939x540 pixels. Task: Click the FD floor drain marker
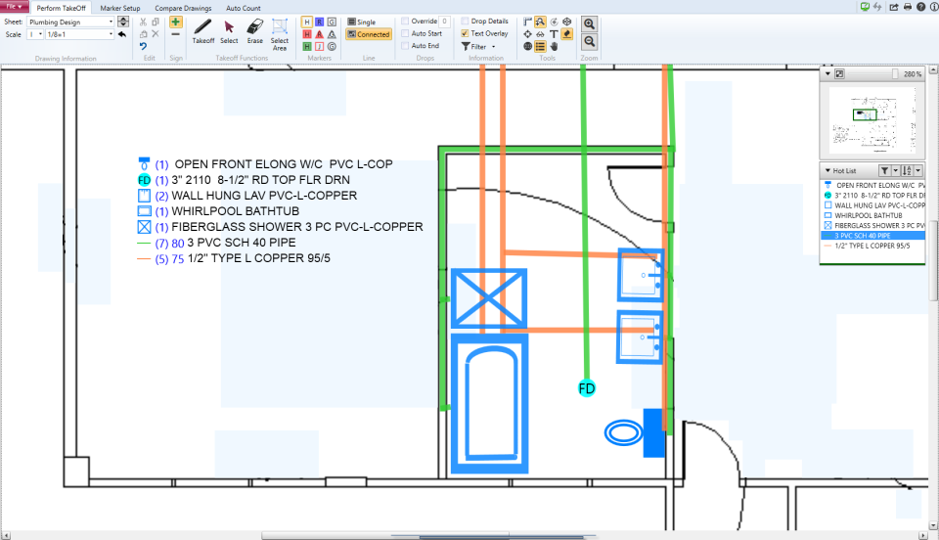pos(586,388)
